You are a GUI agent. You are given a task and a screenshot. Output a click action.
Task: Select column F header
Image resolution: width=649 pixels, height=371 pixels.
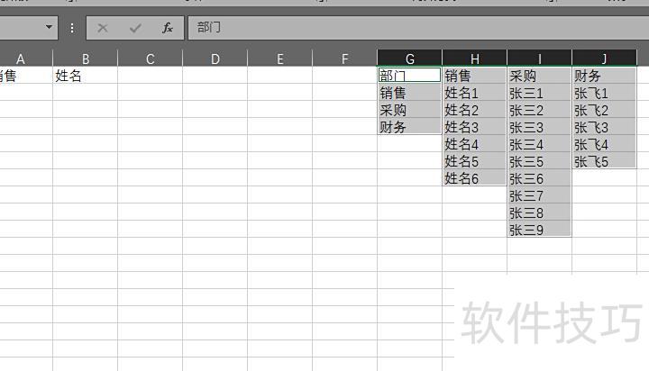pyautogui.click(x=344, y=59)
